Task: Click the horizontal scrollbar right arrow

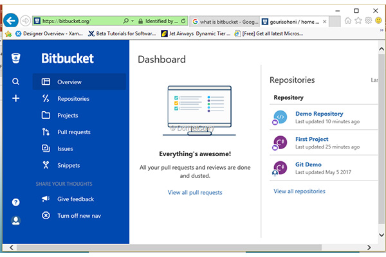Action: (369, 247)
